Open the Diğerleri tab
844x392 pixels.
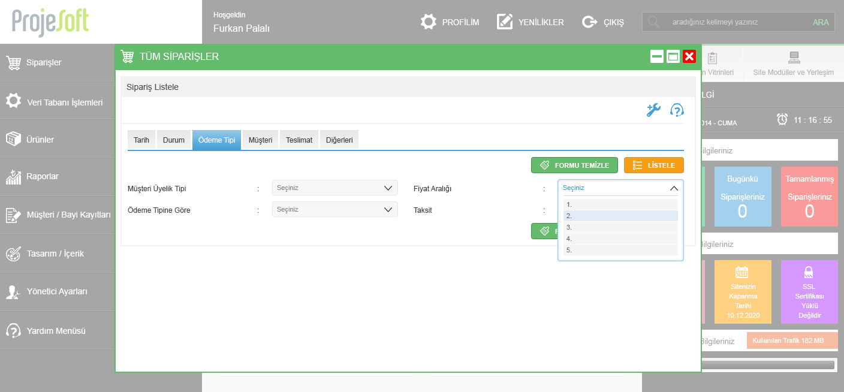click(x=339, y=140)
